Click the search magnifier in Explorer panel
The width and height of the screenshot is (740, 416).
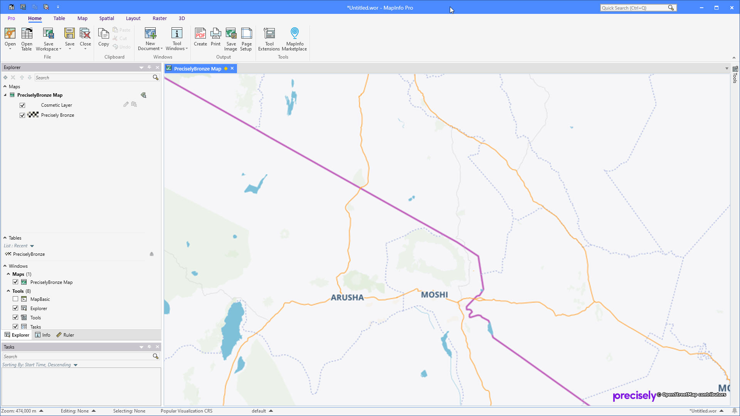(155, 77)
